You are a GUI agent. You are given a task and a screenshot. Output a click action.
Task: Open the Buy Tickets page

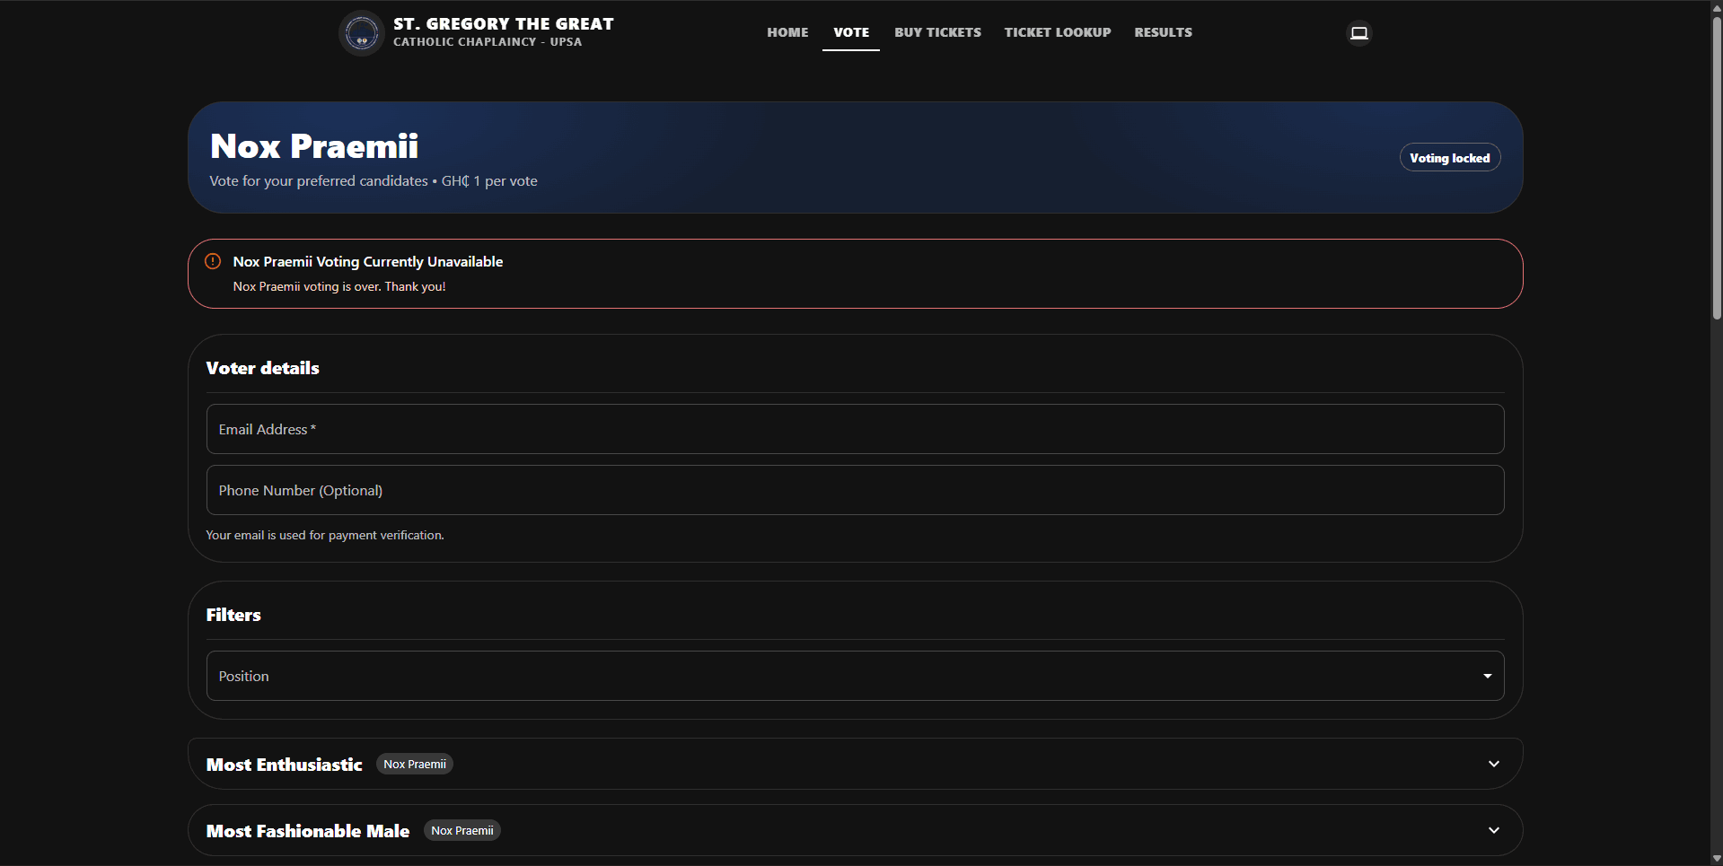pyautogui.click(x=937, y=32)
